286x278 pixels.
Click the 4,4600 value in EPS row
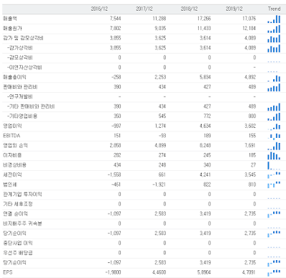(159, 272)
